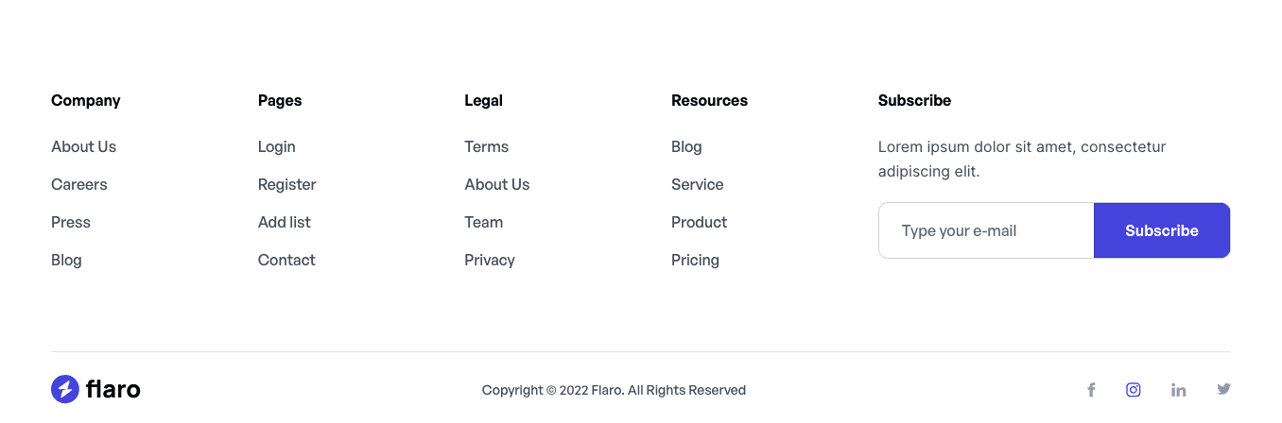Open the Pricing link

(695, 260)
